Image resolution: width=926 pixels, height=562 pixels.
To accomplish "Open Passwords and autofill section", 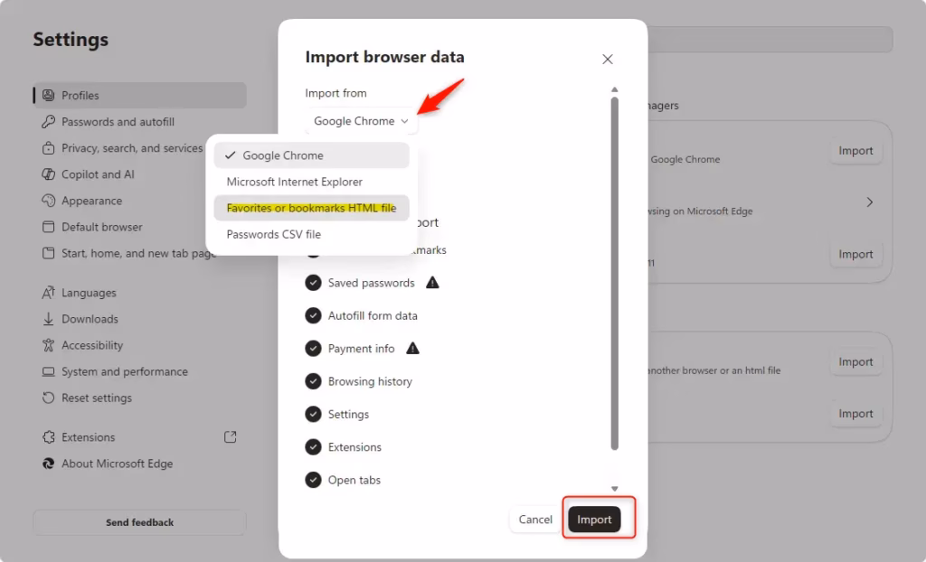I will [140, 122].
